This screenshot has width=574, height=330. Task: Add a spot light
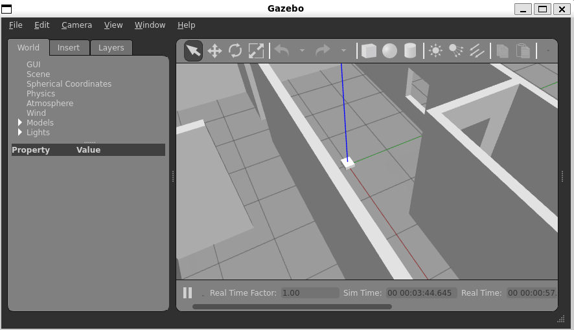456,51
